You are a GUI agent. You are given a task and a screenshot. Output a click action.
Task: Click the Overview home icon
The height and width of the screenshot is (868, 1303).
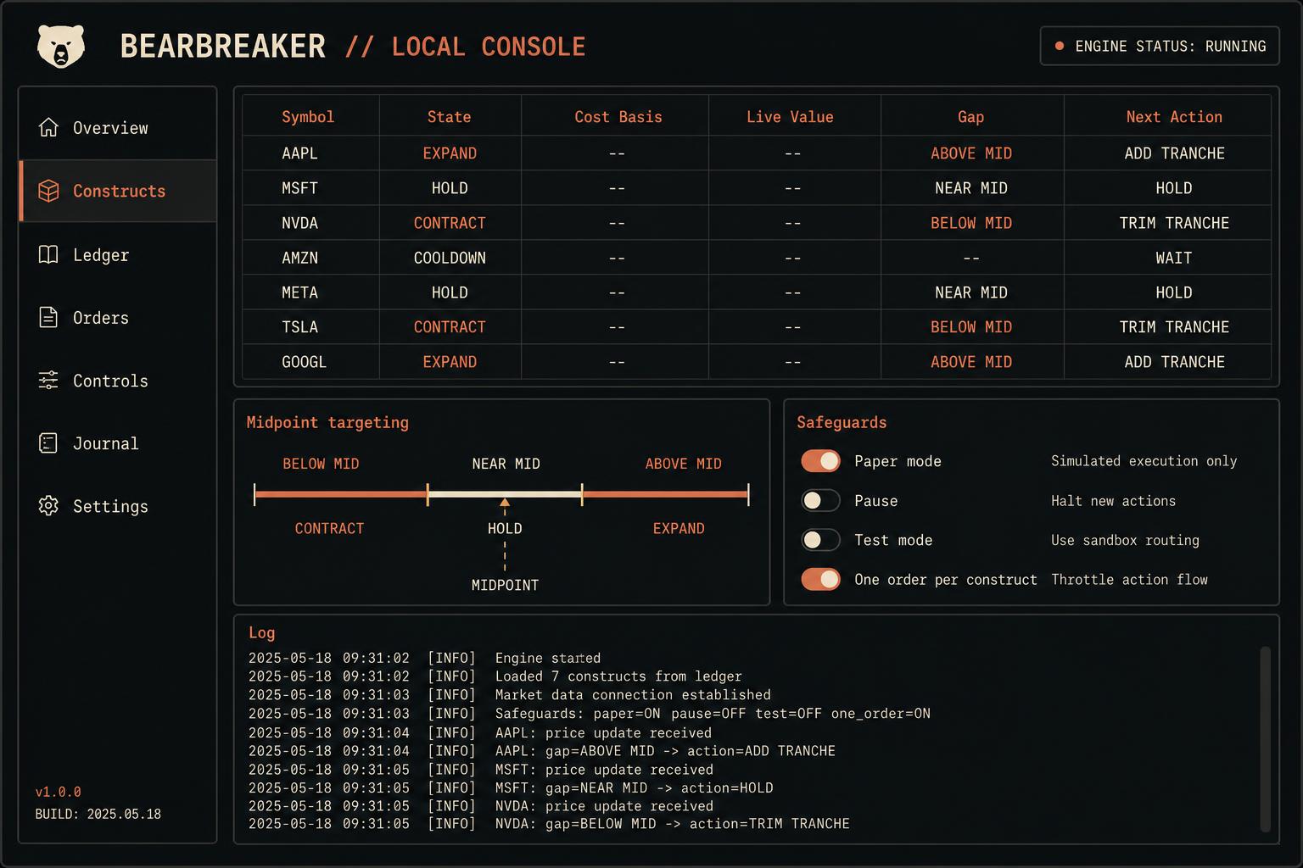48,127
